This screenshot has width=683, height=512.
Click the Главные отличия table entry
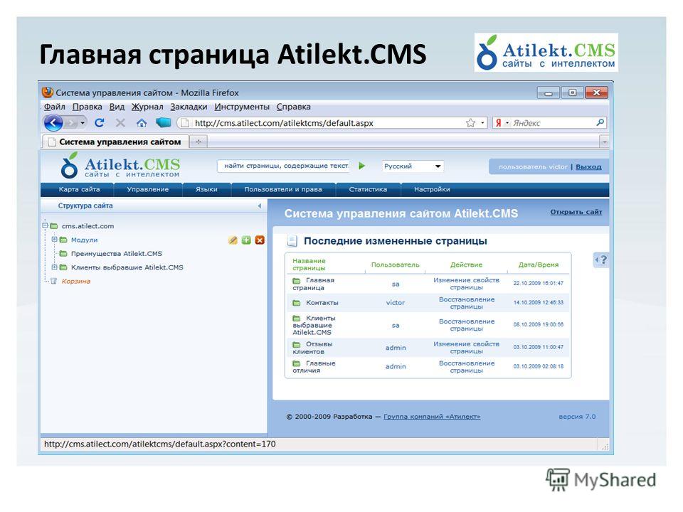(314, 367)
